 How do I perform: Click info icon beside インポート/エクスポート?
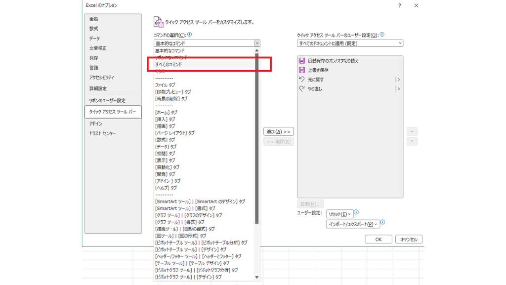tap(382, 222)
